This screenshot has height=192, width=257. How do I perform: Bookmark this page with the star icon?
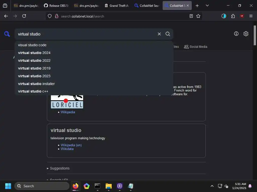click(198, 16)
